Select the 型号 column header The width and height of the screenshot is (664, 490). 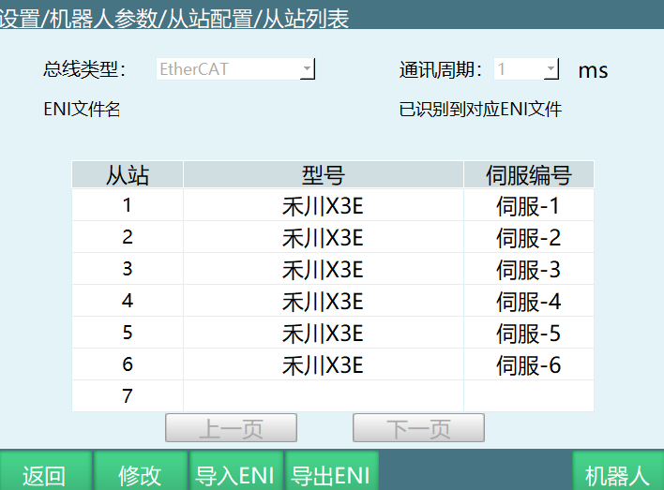click(x=324, y=174)
